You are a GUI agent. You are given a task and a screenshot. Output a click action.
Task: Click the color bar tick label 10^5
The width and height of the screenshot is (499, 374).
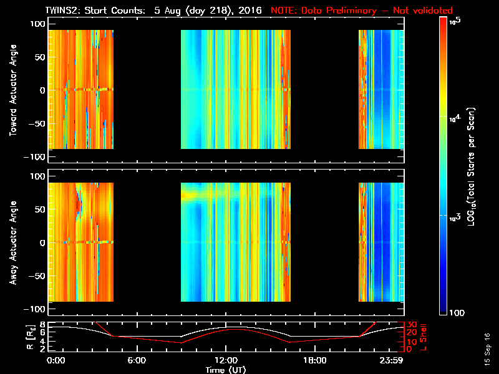tap(455, 21)
